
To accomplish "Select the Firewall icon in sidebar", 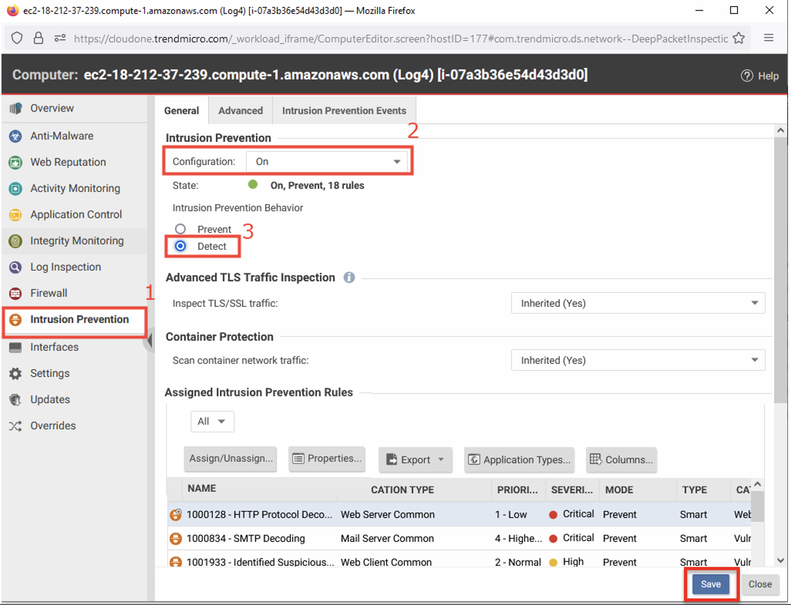I will pos(15,294).
